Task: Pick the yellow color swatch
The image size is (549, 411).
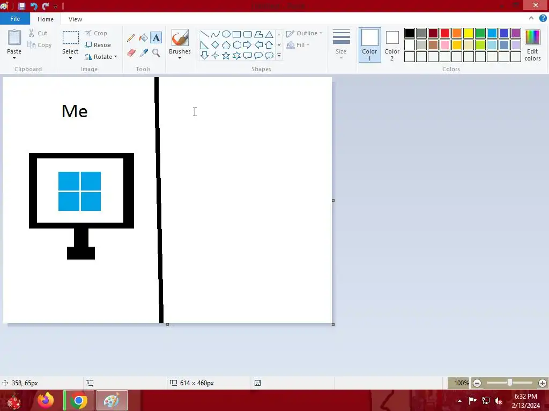Action: click(469, 33)
